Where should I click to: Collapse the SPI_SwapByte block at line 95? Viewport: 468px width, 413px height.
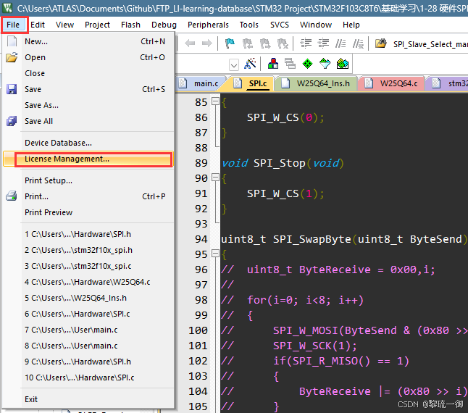tap(215, 254)
